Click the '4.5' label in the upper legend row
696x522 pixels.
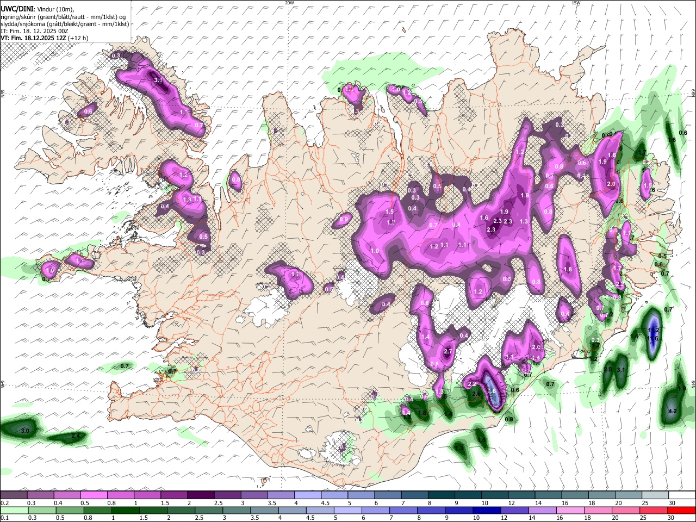325,503
